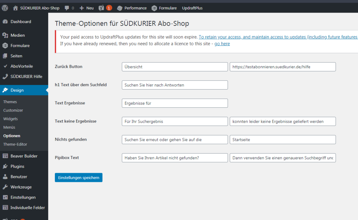Click the WordPress logo icon
Viewport: 358px width, 220px height.
[5, 8]
